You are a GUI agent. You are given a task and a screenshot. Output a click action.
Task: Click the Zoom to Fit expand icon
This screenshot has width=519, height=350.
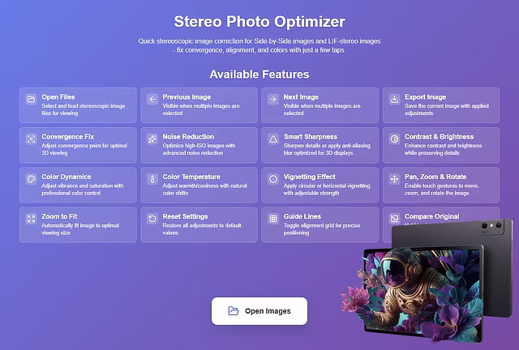[31, 219]
